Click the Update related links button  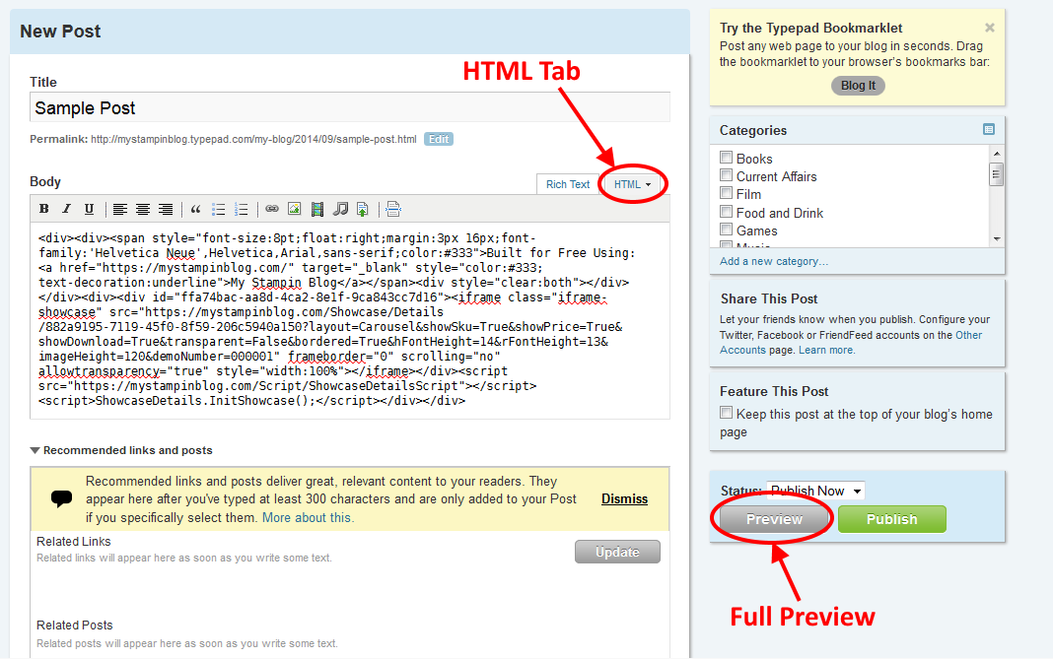(x=617, y=552)
